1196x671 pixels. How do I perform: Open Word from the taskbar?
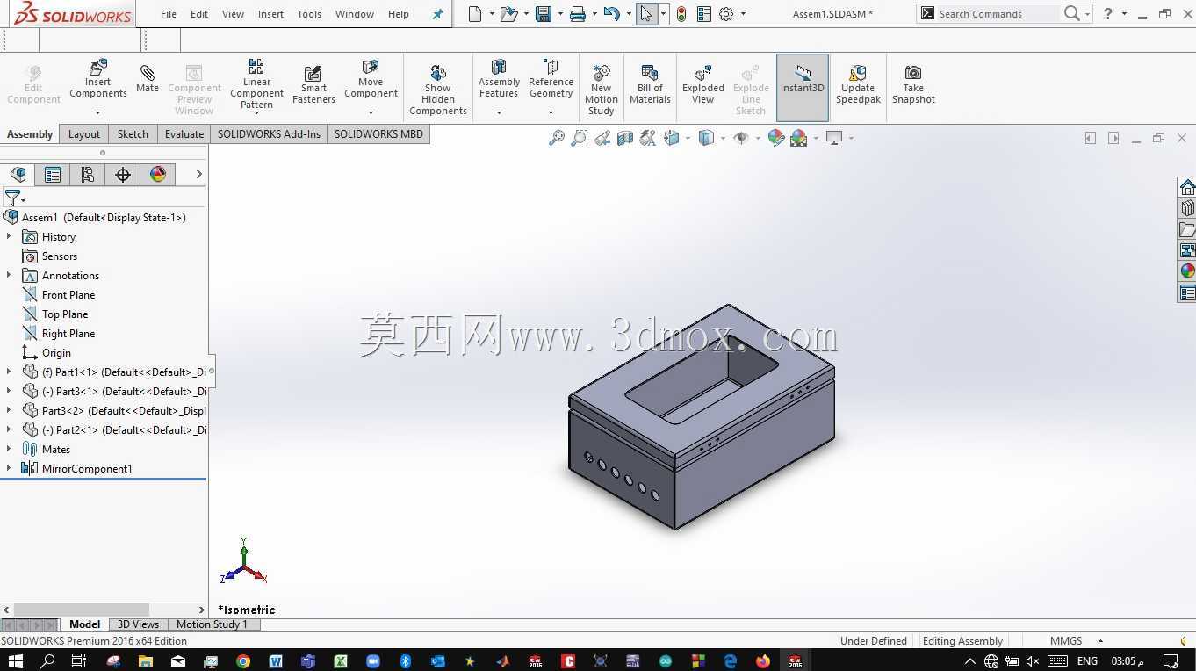pyautogui.click(x=276, y=661)
